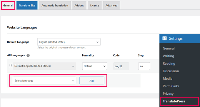Click the All Languages info icon
The height and width of the screenshot is (107, 200).
[28, 56]
